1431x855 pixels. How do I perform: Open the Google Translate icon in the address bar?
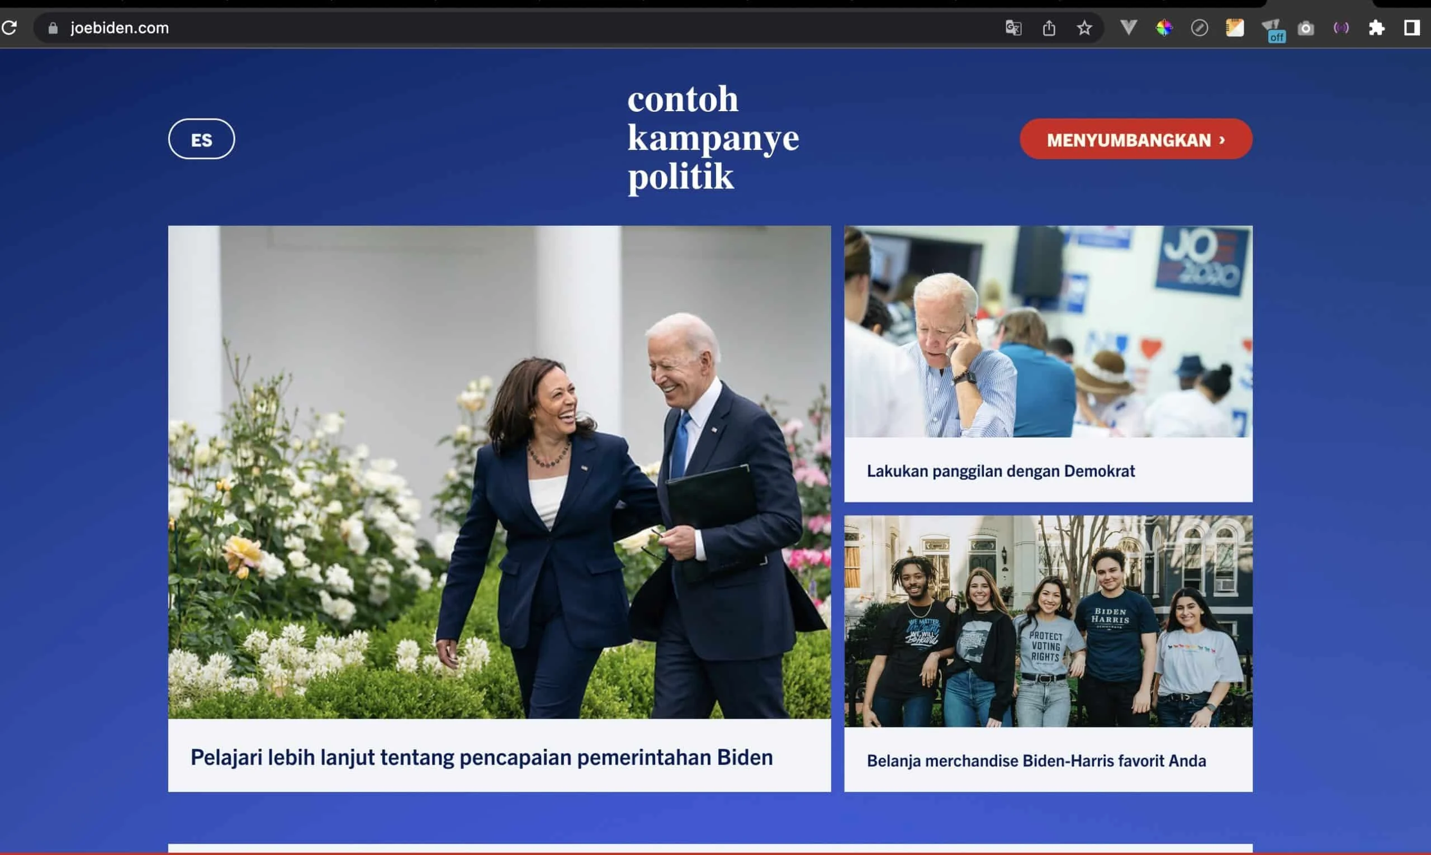[x=1012, y=27]
